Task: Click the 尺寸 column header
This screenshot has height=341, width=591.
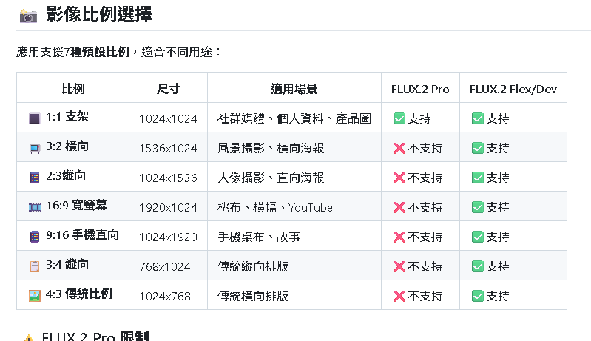Action: [168, 89]
